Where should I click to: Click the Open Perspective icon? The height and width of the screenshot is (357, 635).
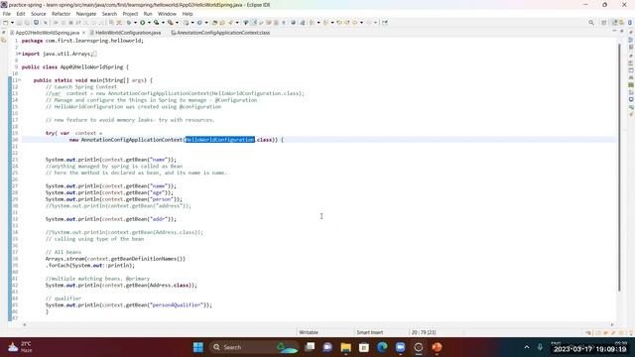click(604, 23)
